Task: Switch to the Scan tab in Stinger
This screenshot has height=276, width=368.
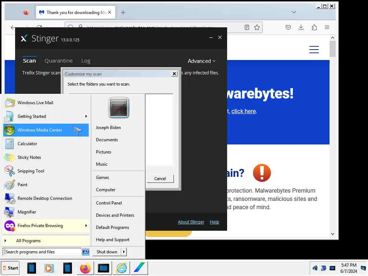Action: click(x=29, y=61)
